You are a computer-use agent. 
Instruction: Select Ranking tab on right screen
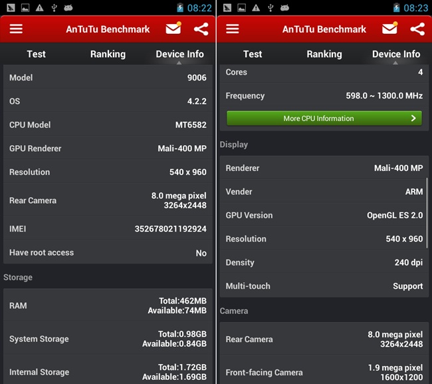pos(324,54)
